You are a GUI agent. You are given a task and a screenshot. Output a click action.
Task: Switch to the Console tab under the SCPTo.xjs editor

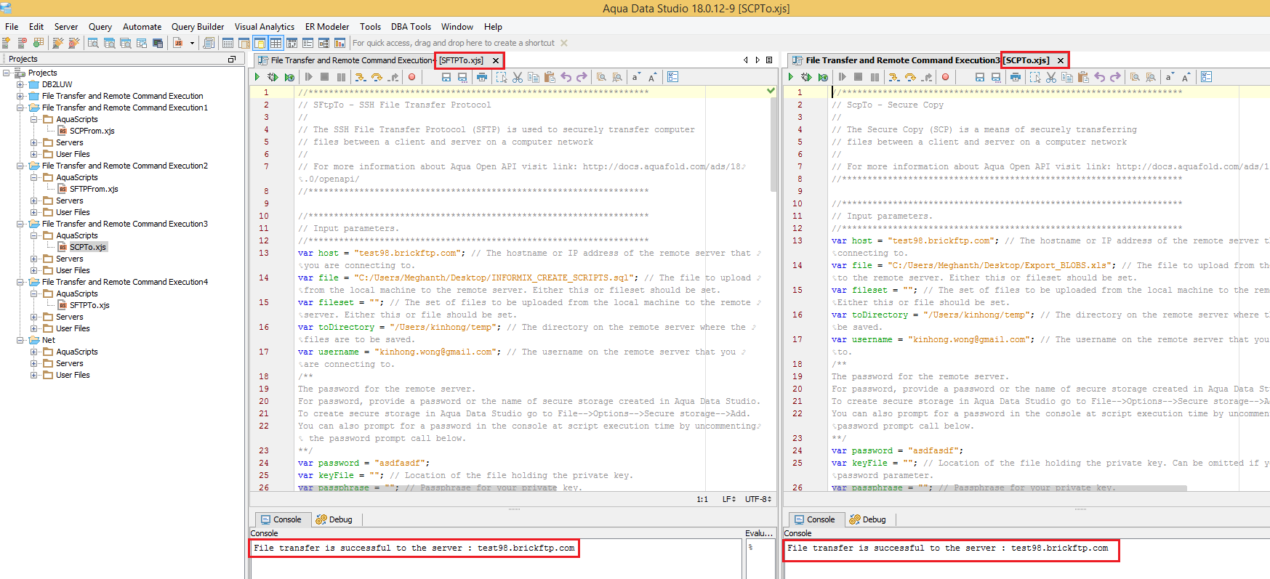tap(814, 519)
